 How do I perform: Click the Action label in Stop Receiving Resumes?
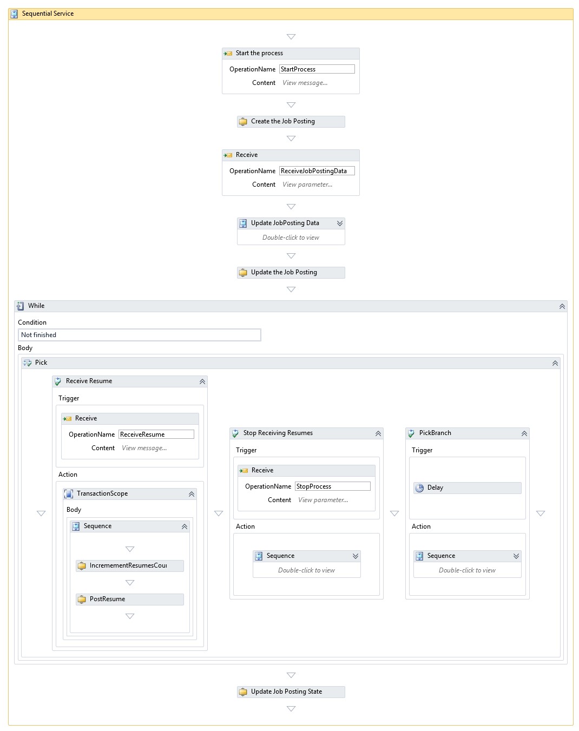point(245,526)
